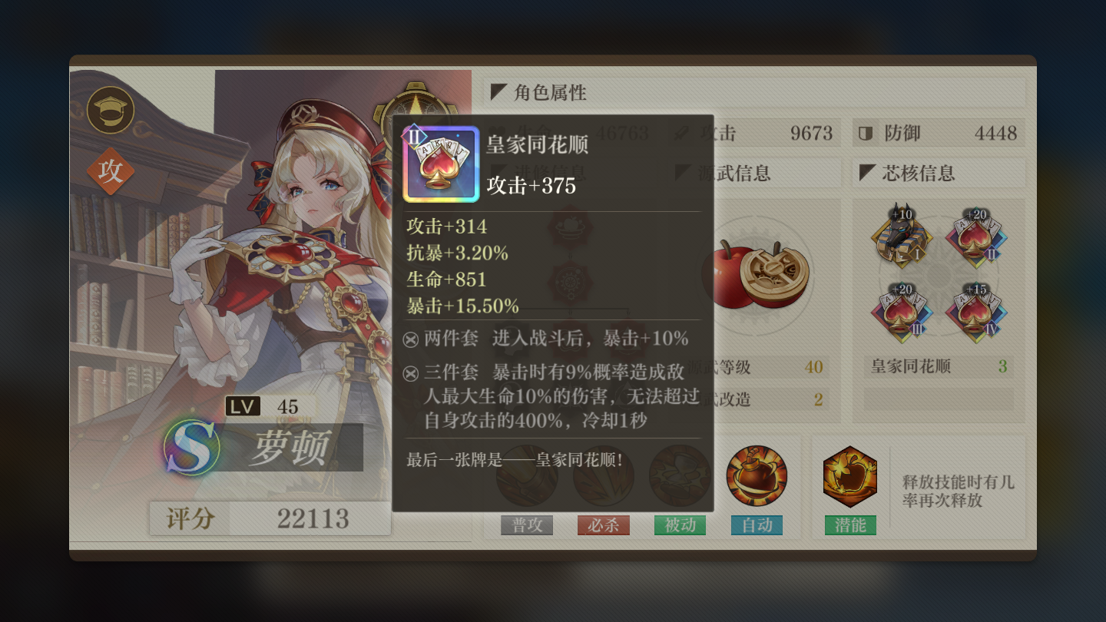
Task: Click the graduation cap icon top-left
Action: (111, 111)
